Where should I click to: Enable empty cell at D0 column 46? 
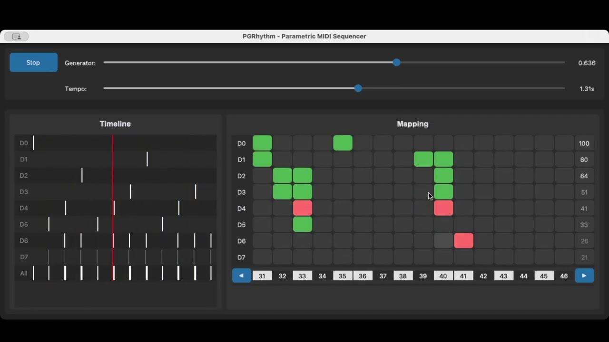(564, 143)
